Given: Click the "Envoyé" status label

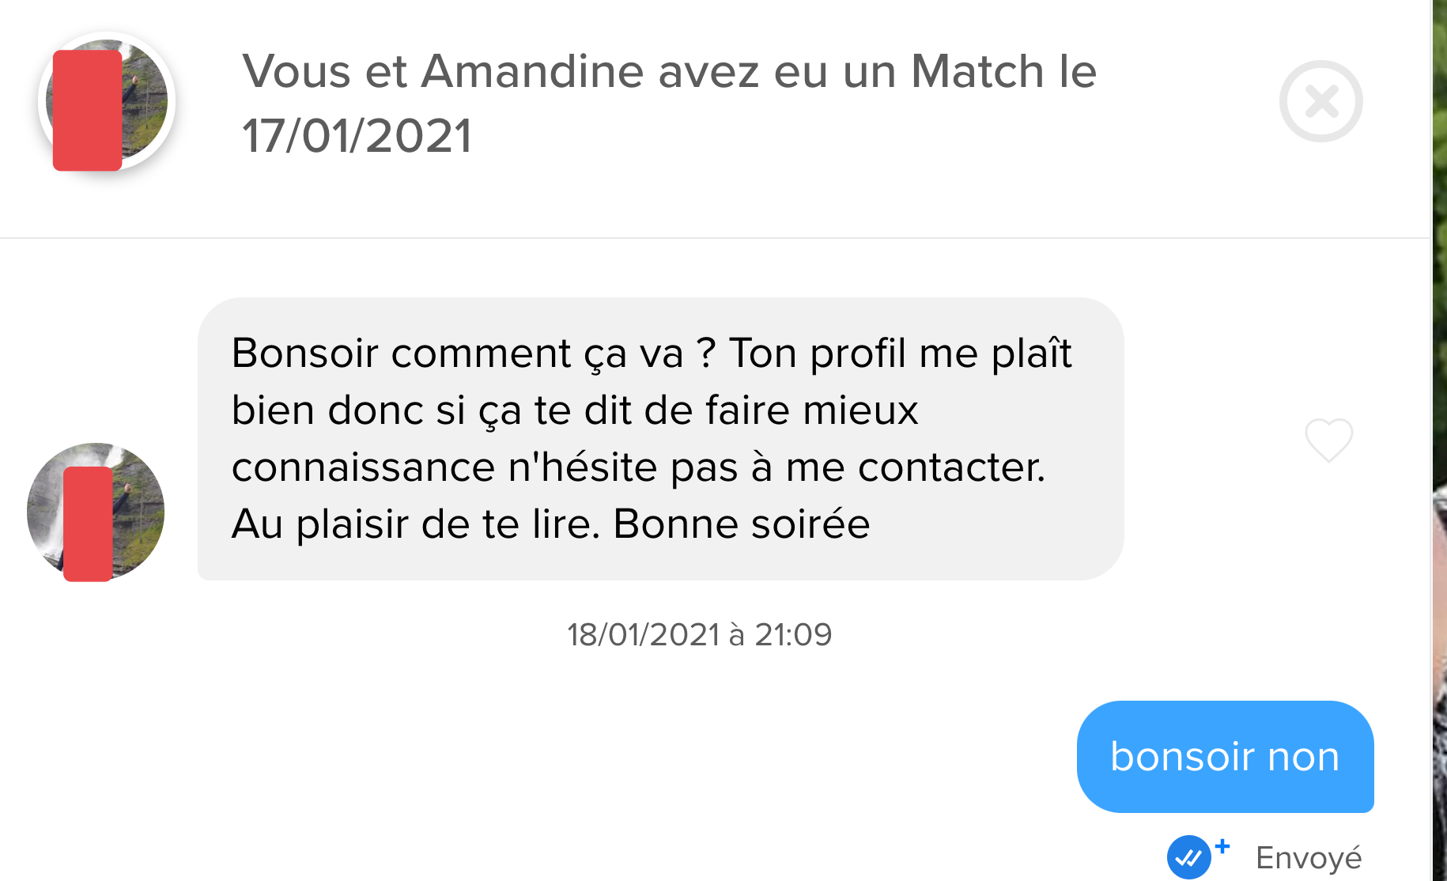Looking at the screenshot, I should click(x=1309, y=858).
